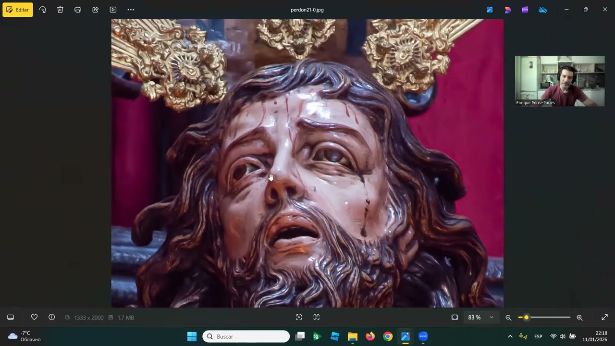Show file info with the info icon
The width and height of the screenshot is (615, 346).
tap(51, 317)
